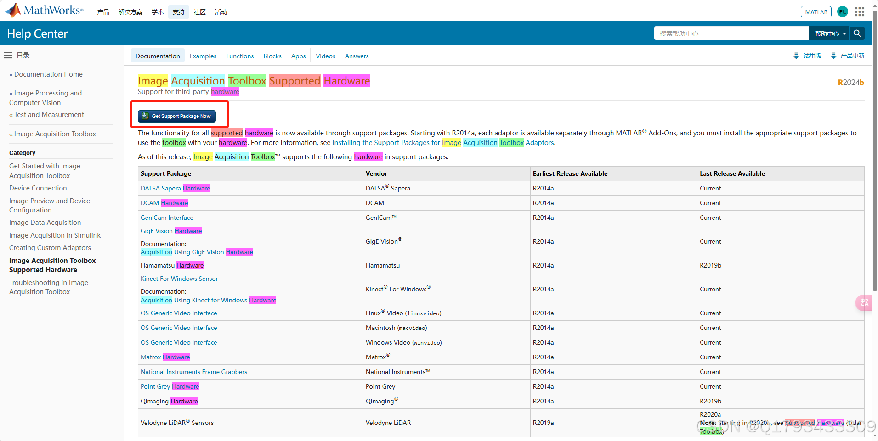Open the Matrox Hardware link
Screen dimensions: 878x441
click(x=165, y=357)
